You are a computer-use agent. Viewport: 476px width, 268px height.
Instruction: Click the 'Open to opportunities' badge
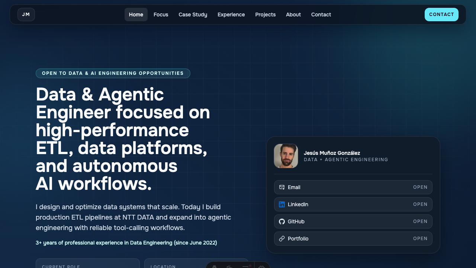(113, 73)
